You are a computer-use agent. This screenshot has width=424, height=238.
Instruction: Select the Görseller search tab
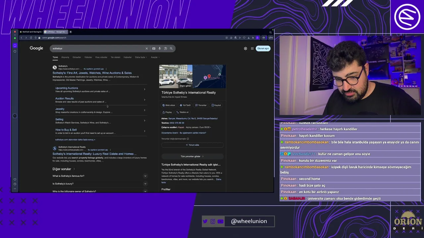[x=77, y=57]
